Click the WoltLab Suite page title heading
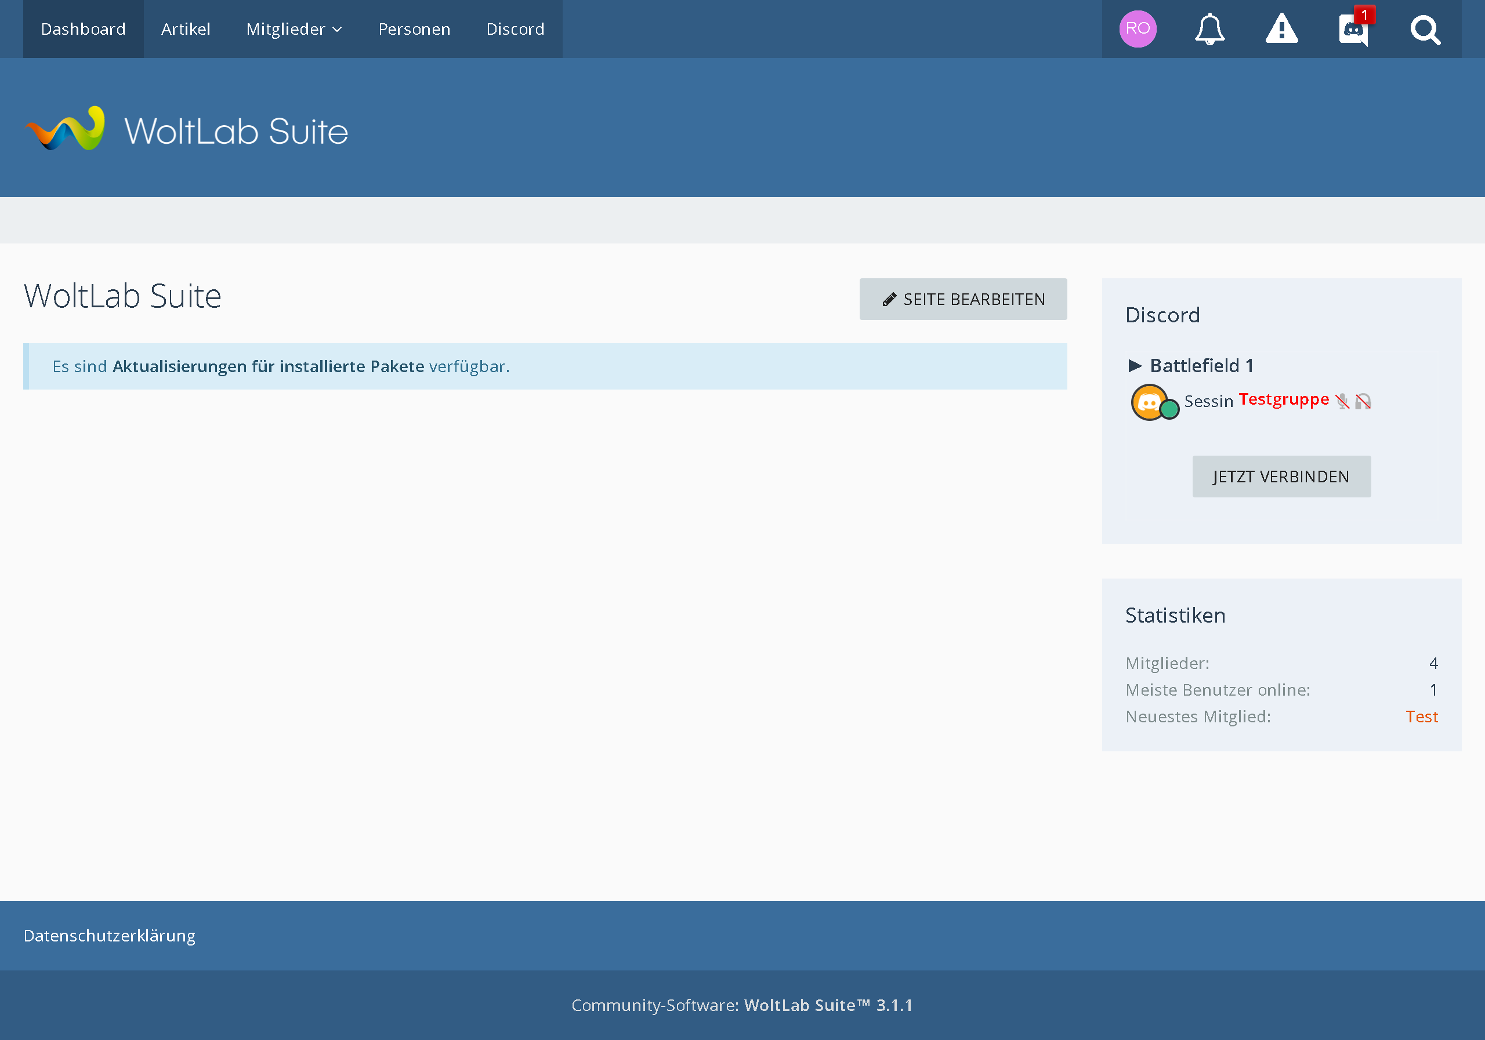Screen dimensions: 1485x1040 click(x=122, y=296)
